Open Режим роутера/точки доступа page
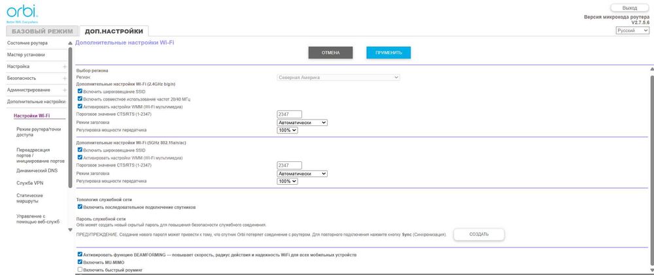The width and height of the screenshot is (654, 275). [39, 132]
